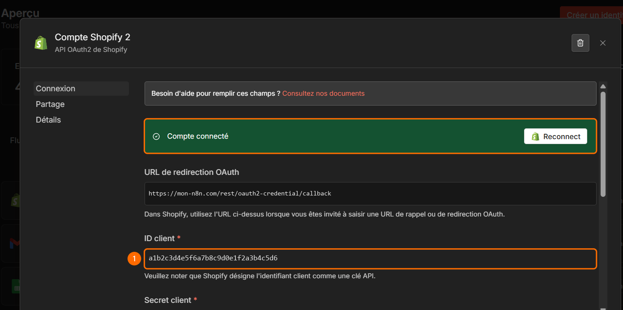
Task: Click the Secret client label
Action: click(x=168, y=300)
